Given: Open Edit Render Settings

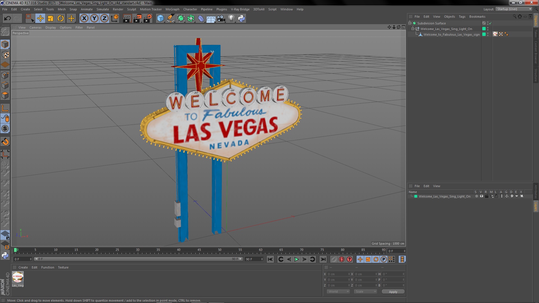Looking at the screenshot, I should pyautogui.click(x=148, y=19).
